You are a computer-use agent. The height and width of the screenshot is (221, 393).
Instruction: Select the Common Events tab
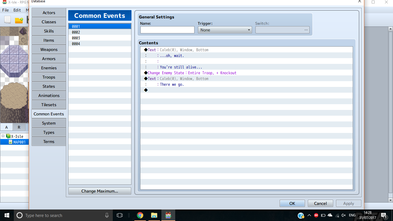coord(49,114)
